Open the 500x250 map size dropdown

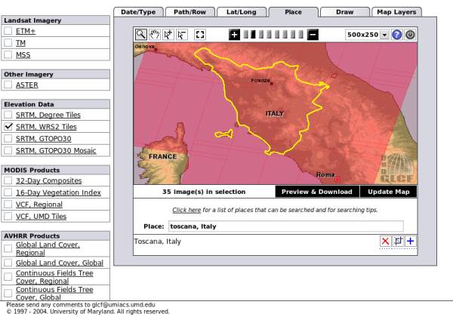tap(384, 35)
